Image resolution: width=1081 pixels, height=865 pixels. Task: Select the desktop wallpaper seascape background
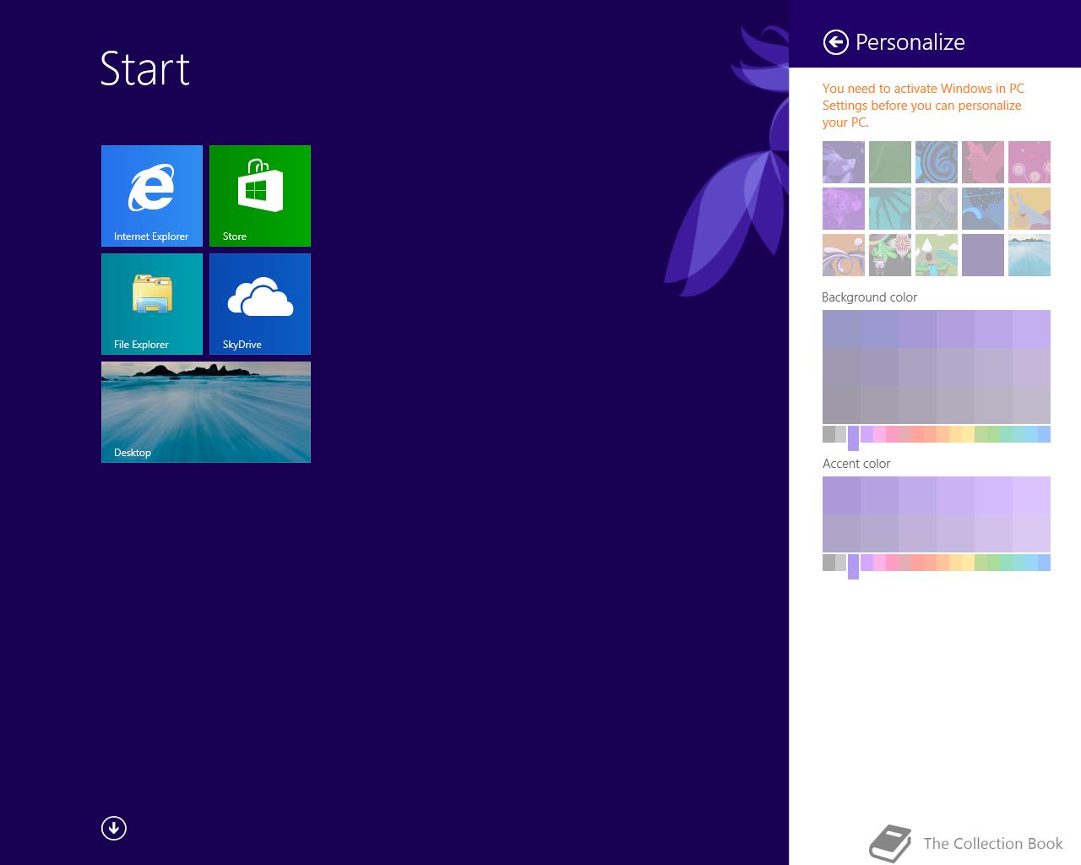(x=1029, y=255)
